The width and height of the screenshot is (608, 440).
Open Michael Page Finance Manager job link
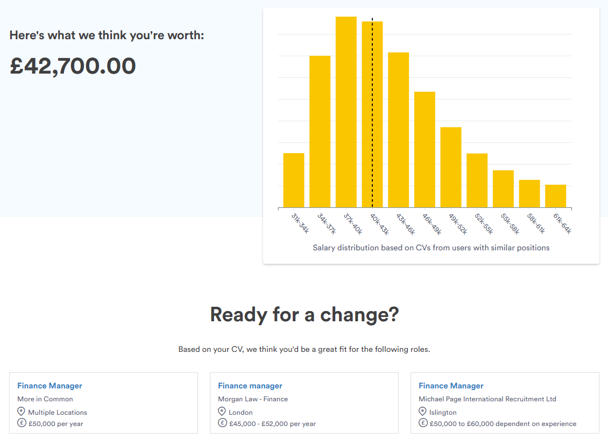[x=451, y=386]
